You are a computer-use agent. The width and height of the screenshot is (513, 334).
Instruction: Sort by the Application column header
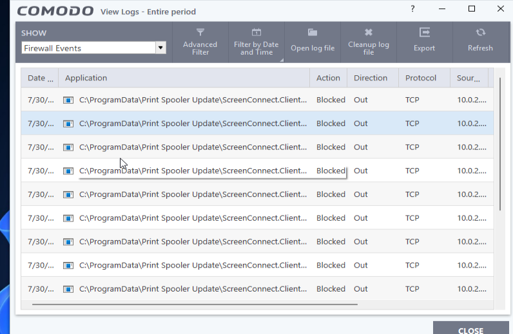[184, 78]
